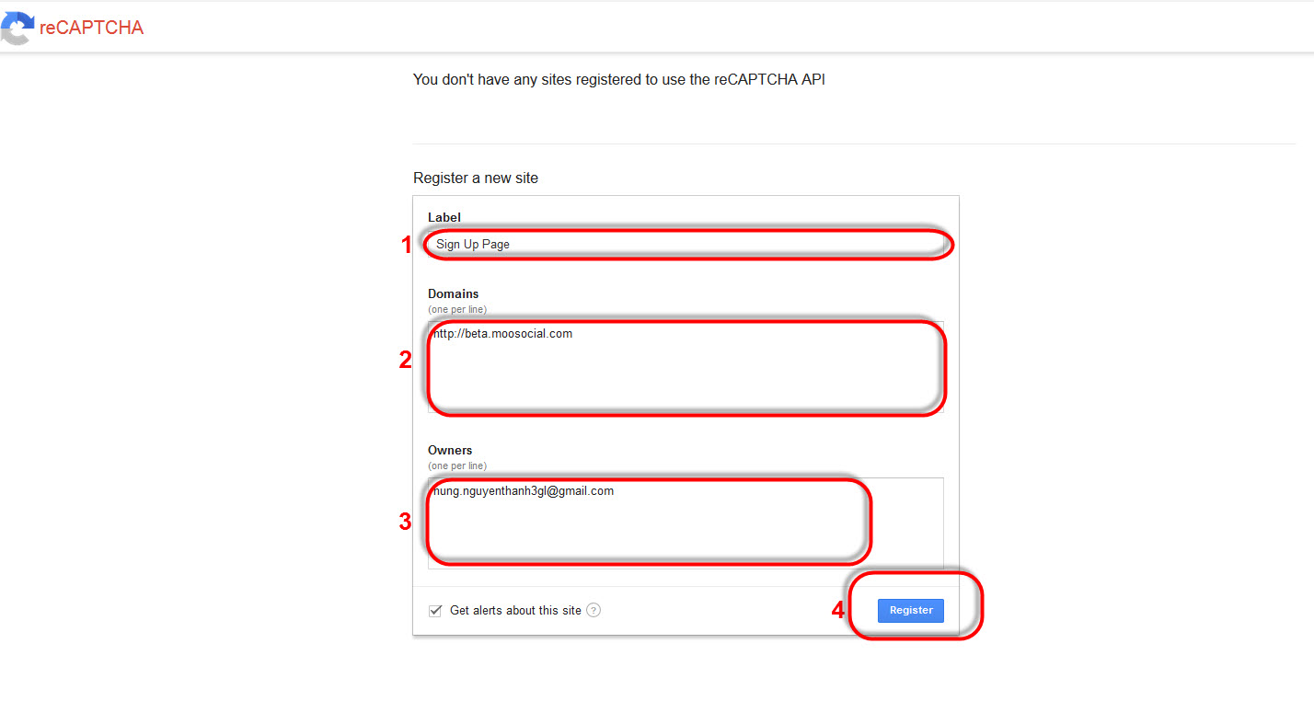
Task: Select the Register a new site heading
Action: click(476, 178)
